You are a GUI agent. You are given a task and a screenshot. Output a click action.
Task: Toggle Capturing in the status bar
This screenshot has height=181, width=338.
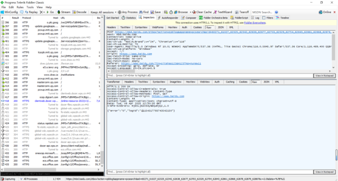pyautogui.click(x=8, y=179)
